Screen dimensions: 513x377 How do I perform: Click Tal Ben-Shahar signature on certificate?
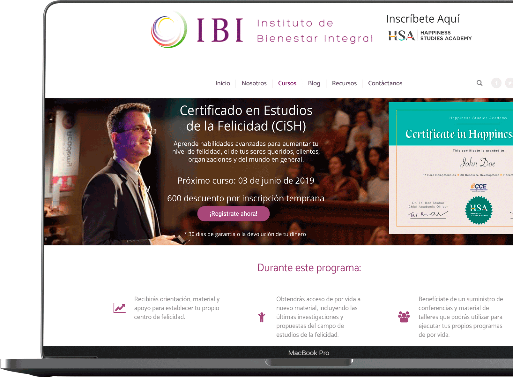(x=428, y=214)
